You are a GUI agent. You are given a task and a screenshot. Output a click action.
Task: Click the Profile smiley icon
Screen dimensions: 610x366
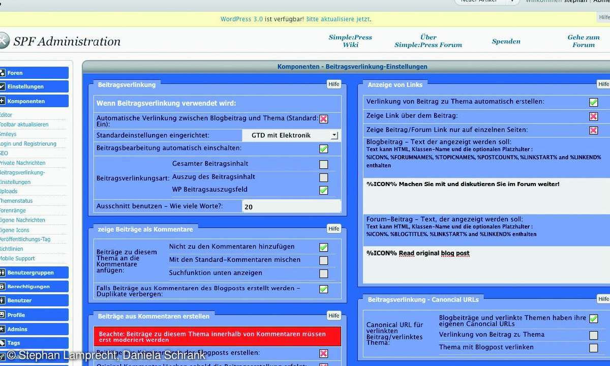pos(2,315)
